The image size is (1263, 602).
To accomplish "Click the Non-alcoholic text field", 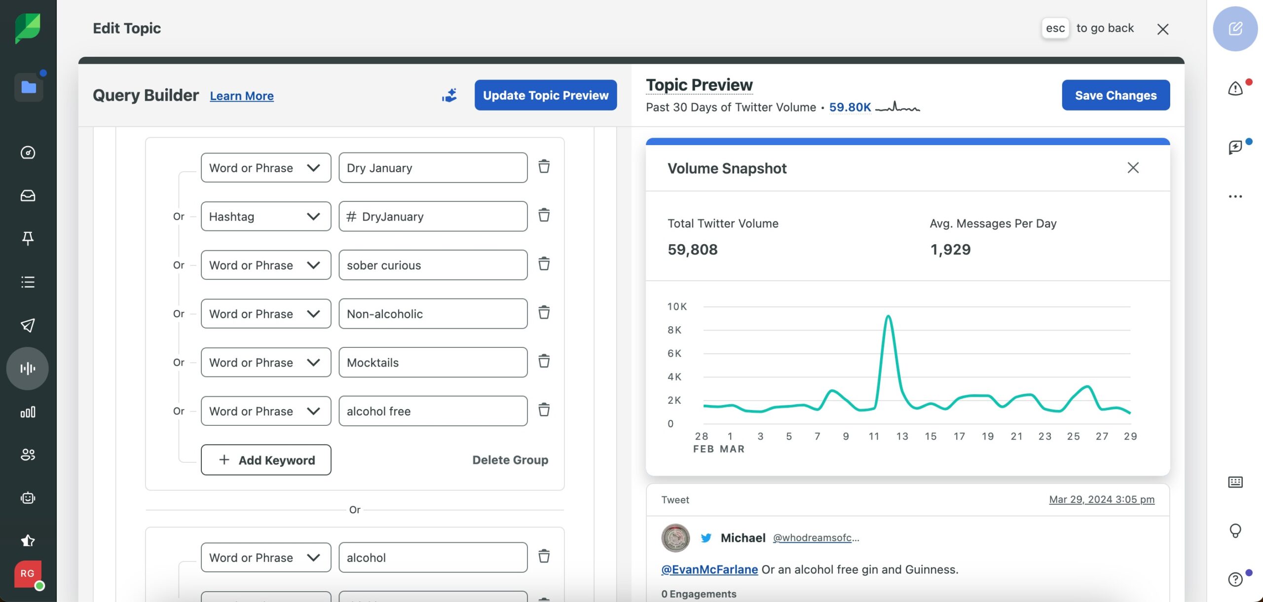I will click(x=433, y=314).
